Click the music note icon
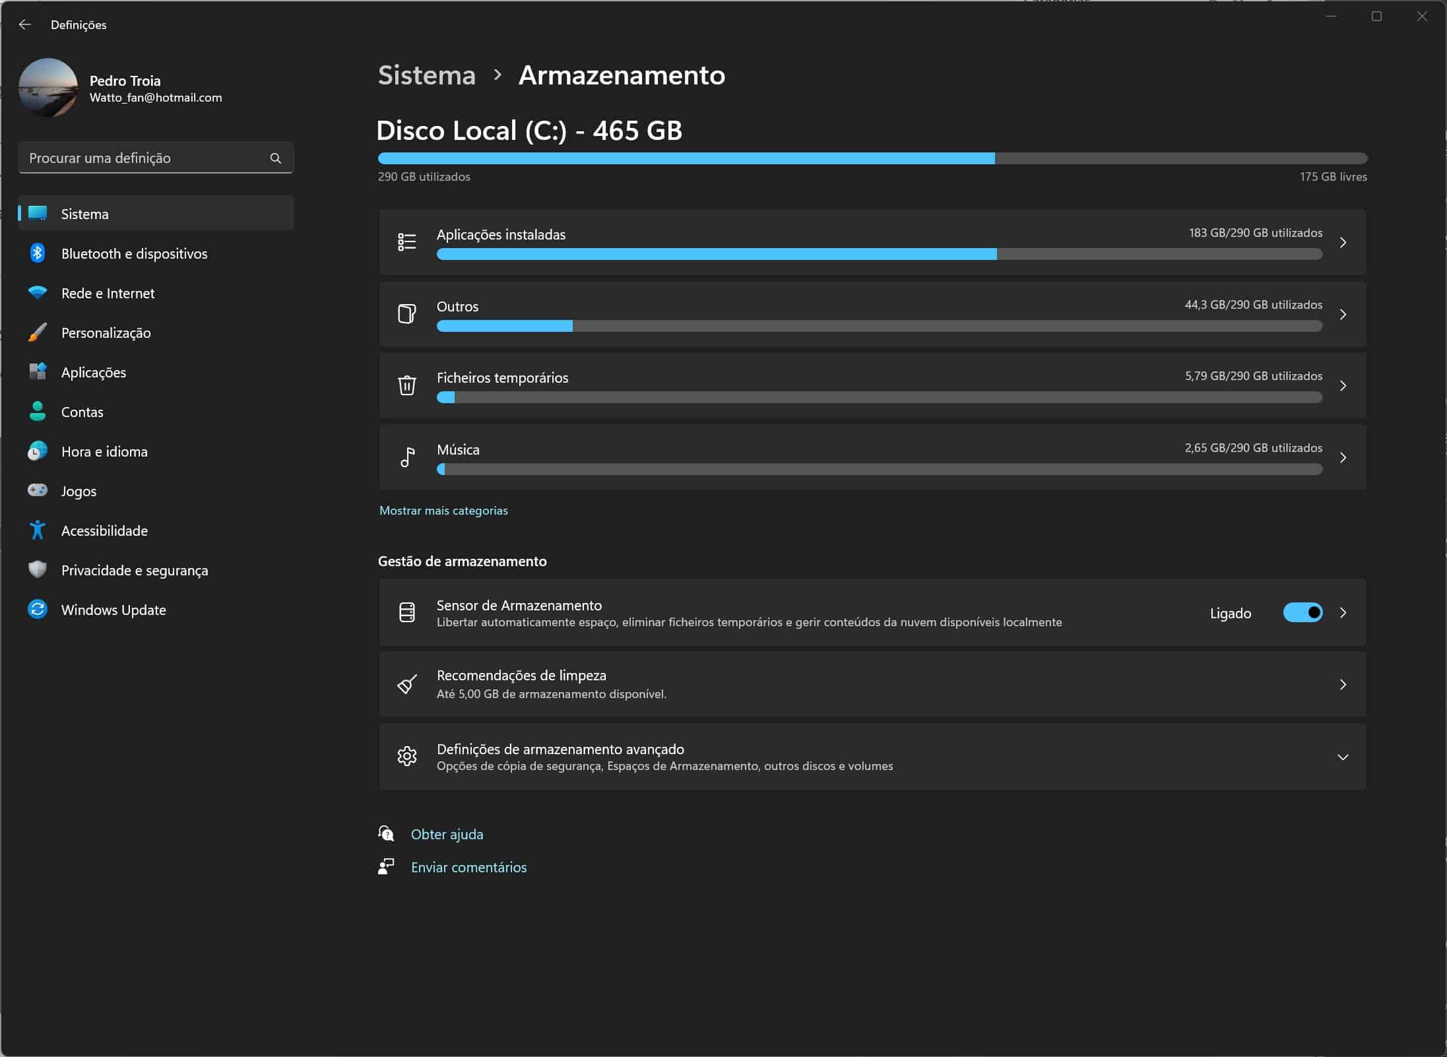This screenshot has width=1447, height=1057. pyautogui.click(x=407, y=457)
